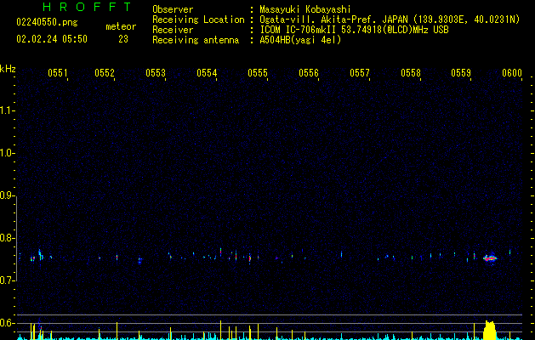Click the 0.7 kHz axis label

coord(8,280)
